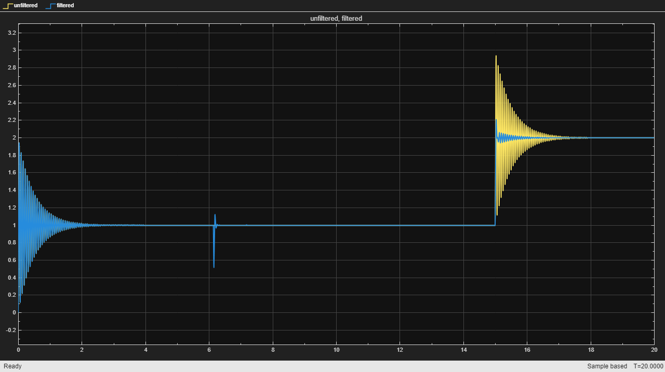Click the x-axis tick label 20
Image resolution: width=665 pixels, height=372 pixels.
click(654, 350)
